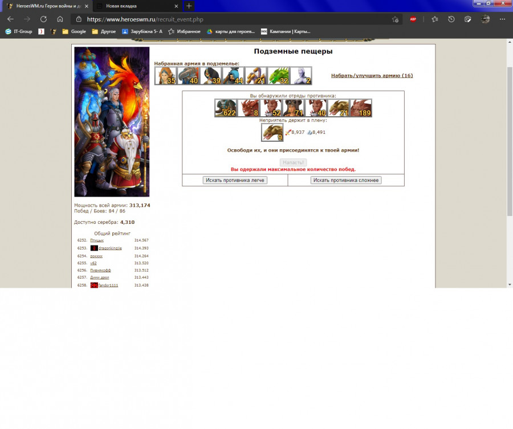Open the IT-Group bookmark
Screen dimensions: 513x429
point(19,31)
